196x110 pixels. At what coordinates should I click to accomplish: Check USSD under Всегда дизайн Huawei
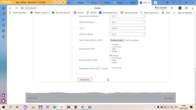click(111, 62)
